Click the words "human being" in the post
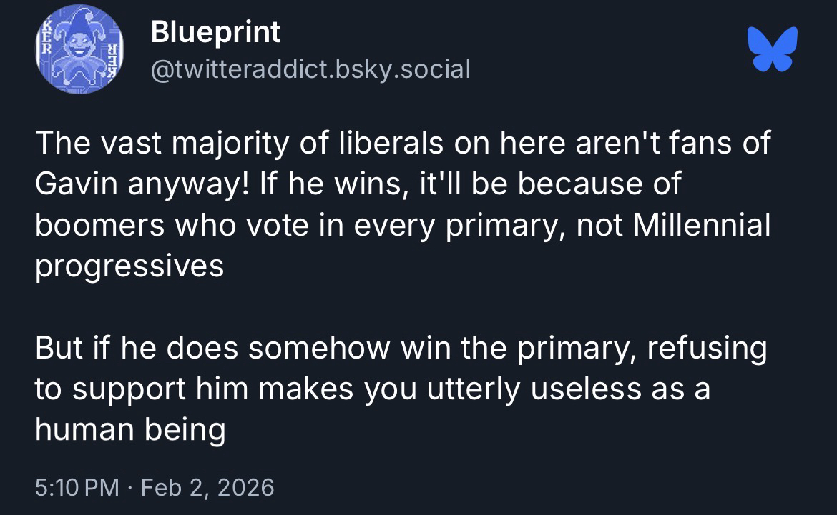 tap(130, 431)
